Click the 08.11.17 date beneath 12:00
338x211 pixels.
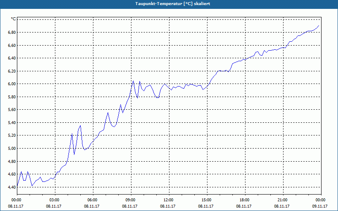(x=168, y=206)
